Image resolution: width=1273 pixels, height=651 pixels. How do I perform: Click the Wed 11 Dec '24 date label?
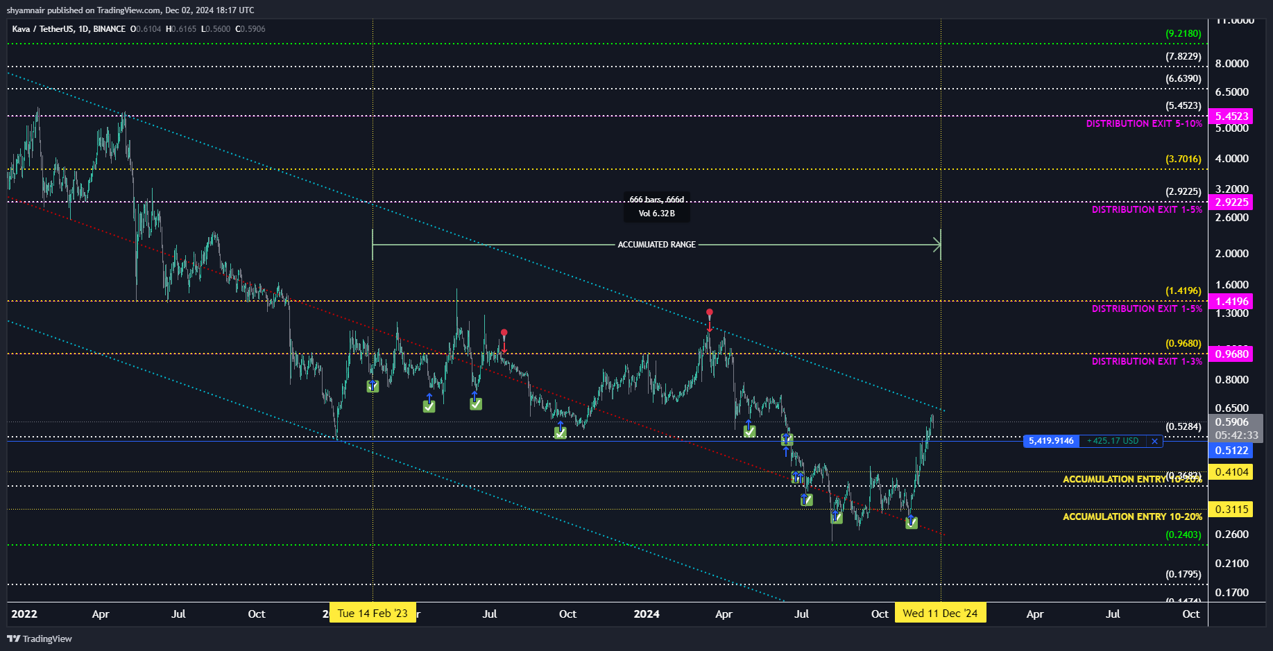940,613
